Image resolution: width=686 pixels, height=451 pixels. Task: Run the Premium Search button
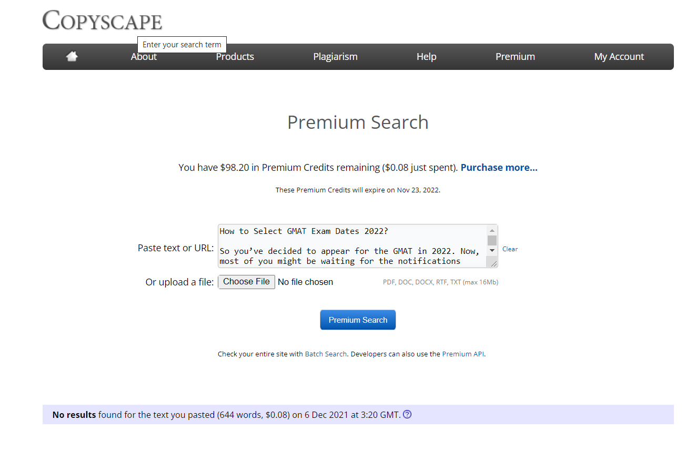coord(358,320)
